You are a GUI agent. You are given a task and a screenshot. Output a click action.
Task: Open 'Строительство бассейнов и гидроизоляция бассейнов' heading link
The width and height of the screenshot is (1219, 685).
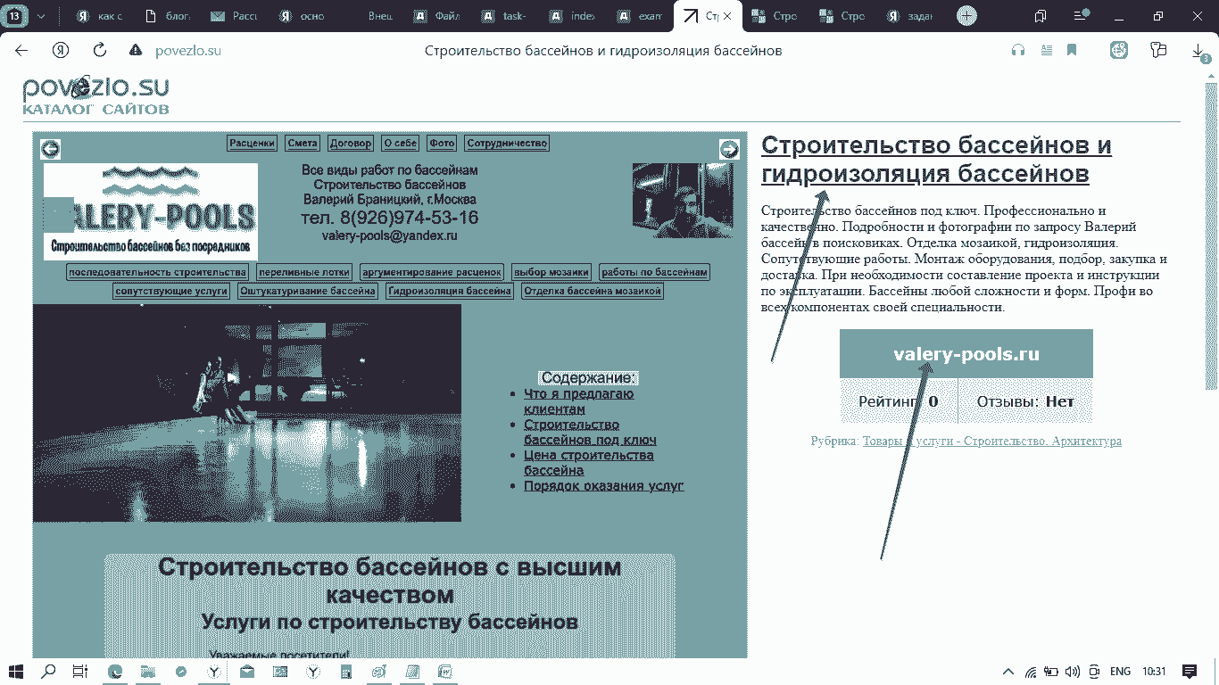coord(935,158)
